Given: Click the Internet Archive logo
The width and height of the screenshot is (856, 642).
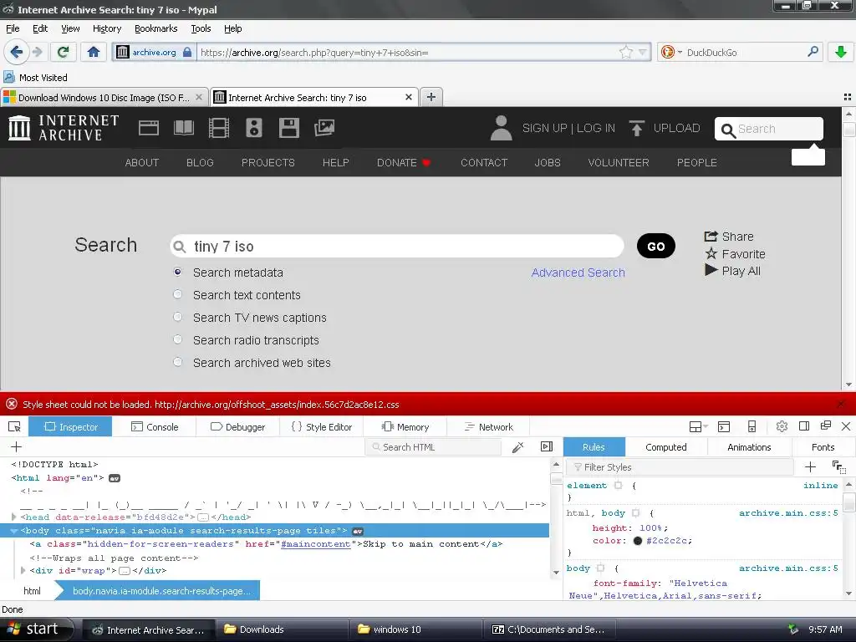Looking at the screenshot, I should 64,128.
